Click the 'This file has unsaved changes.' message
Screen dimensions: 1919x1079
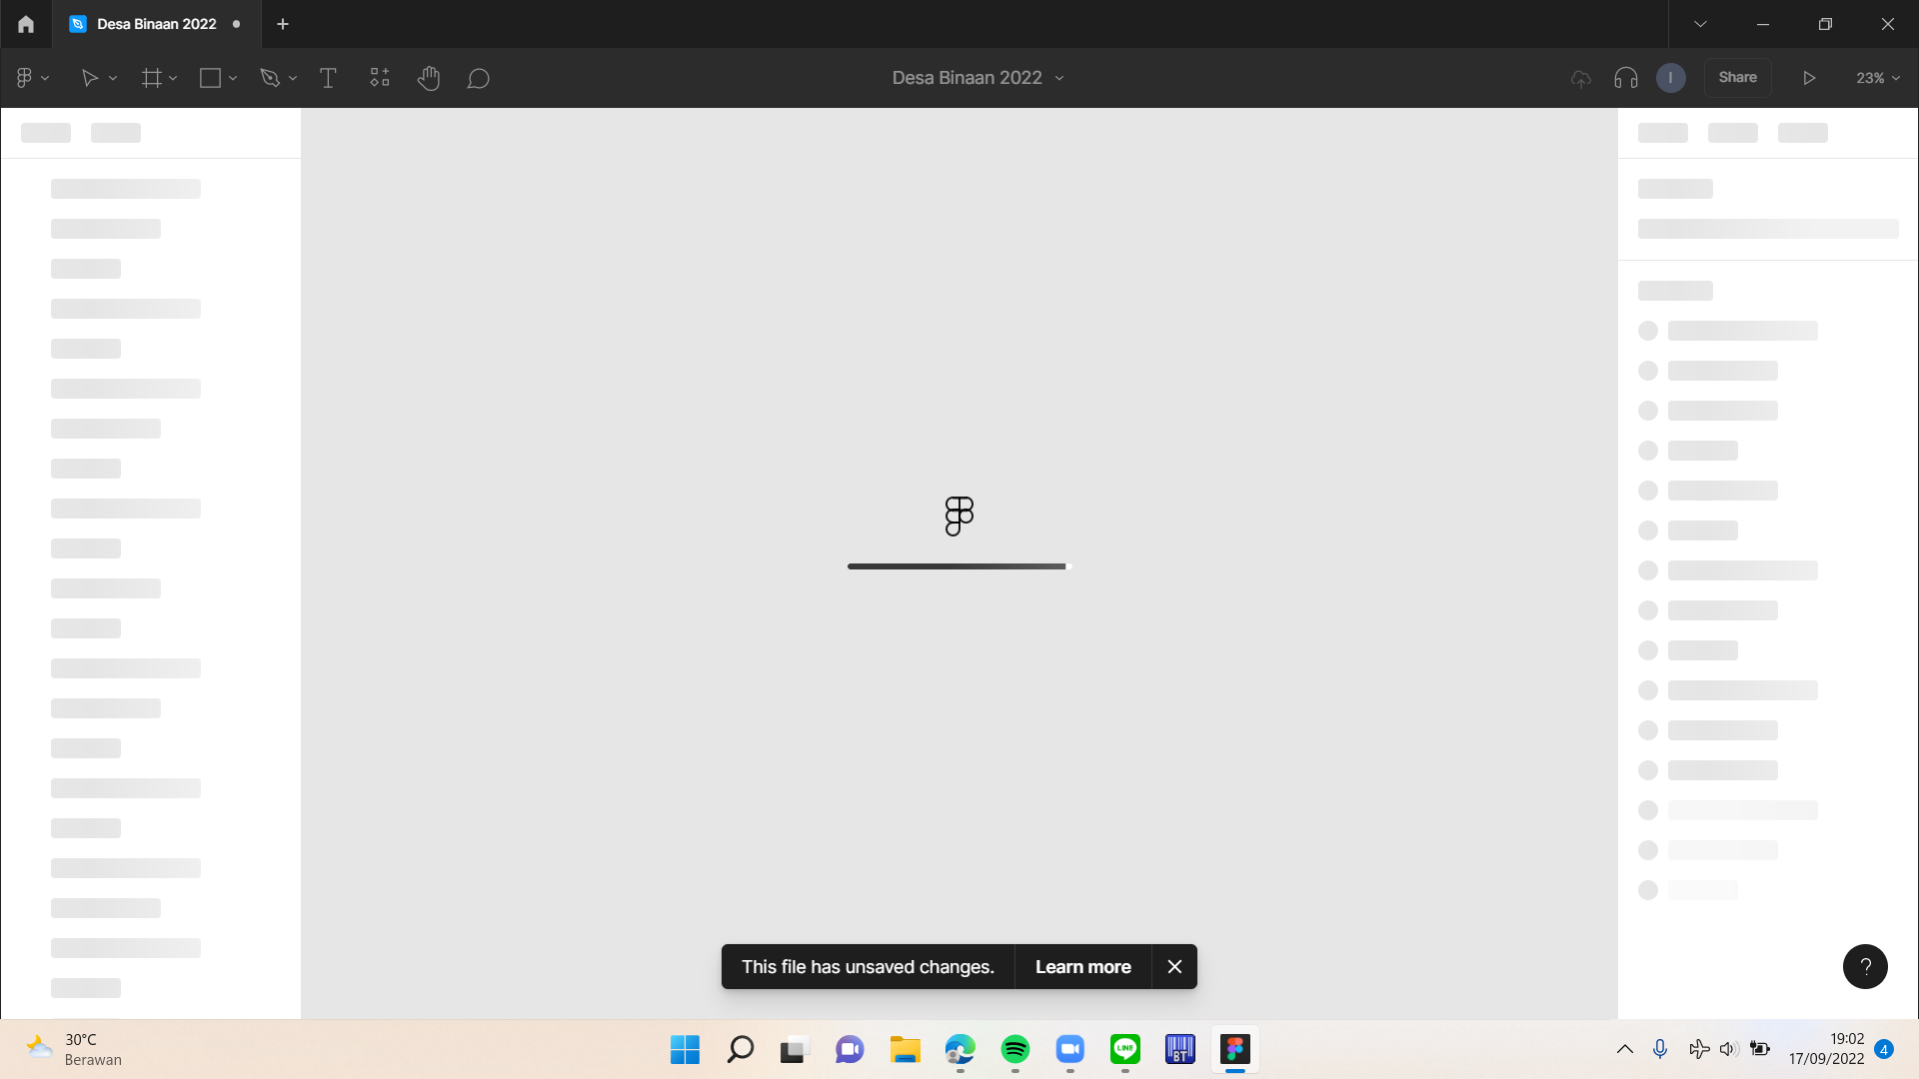tap(868, 967)
